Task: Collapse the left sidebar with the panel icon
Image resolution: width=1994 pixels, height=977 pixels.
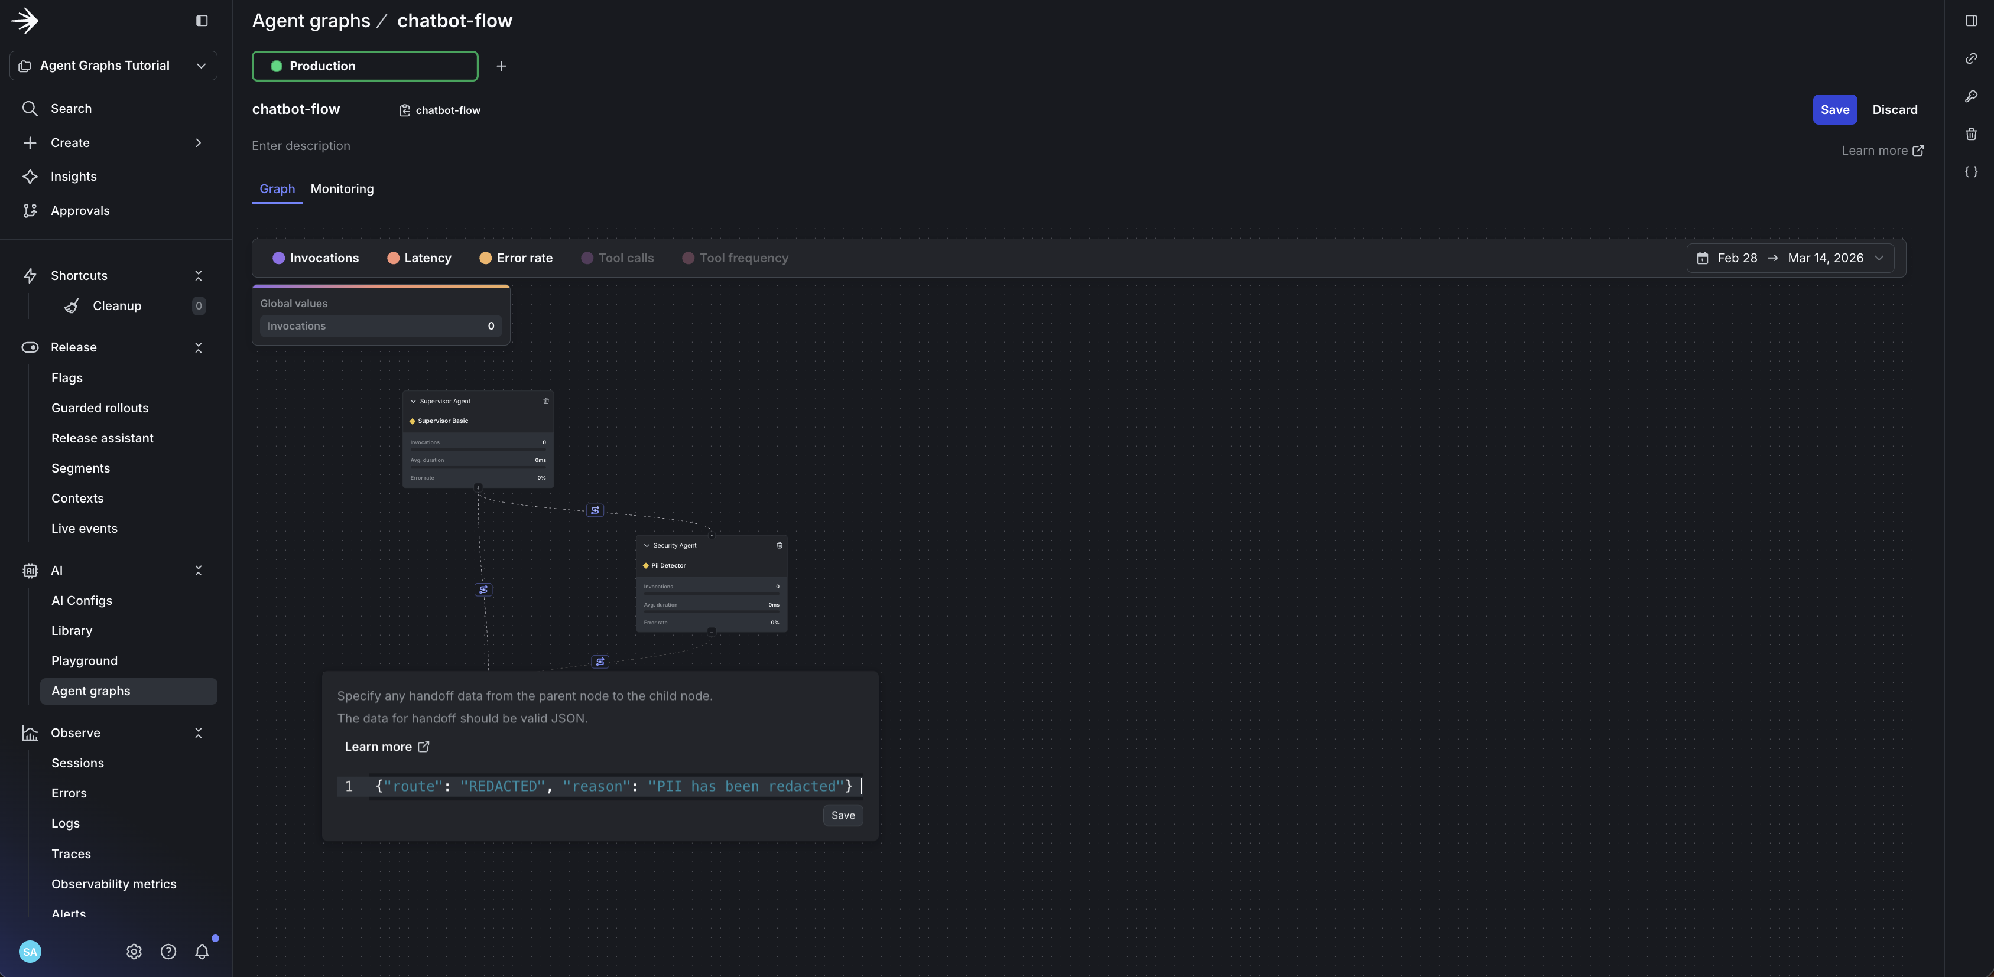Action: tap(202, 21)
